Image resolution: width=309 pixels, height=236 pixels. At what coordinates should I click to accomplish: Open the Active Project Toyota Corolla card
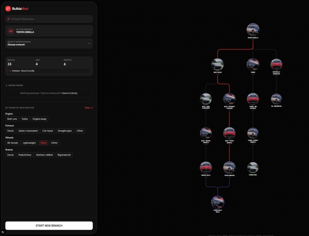point(49,31)
